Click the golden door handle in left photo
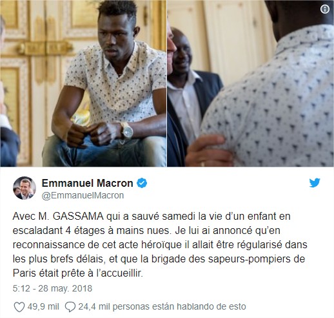 click(45, 48)
